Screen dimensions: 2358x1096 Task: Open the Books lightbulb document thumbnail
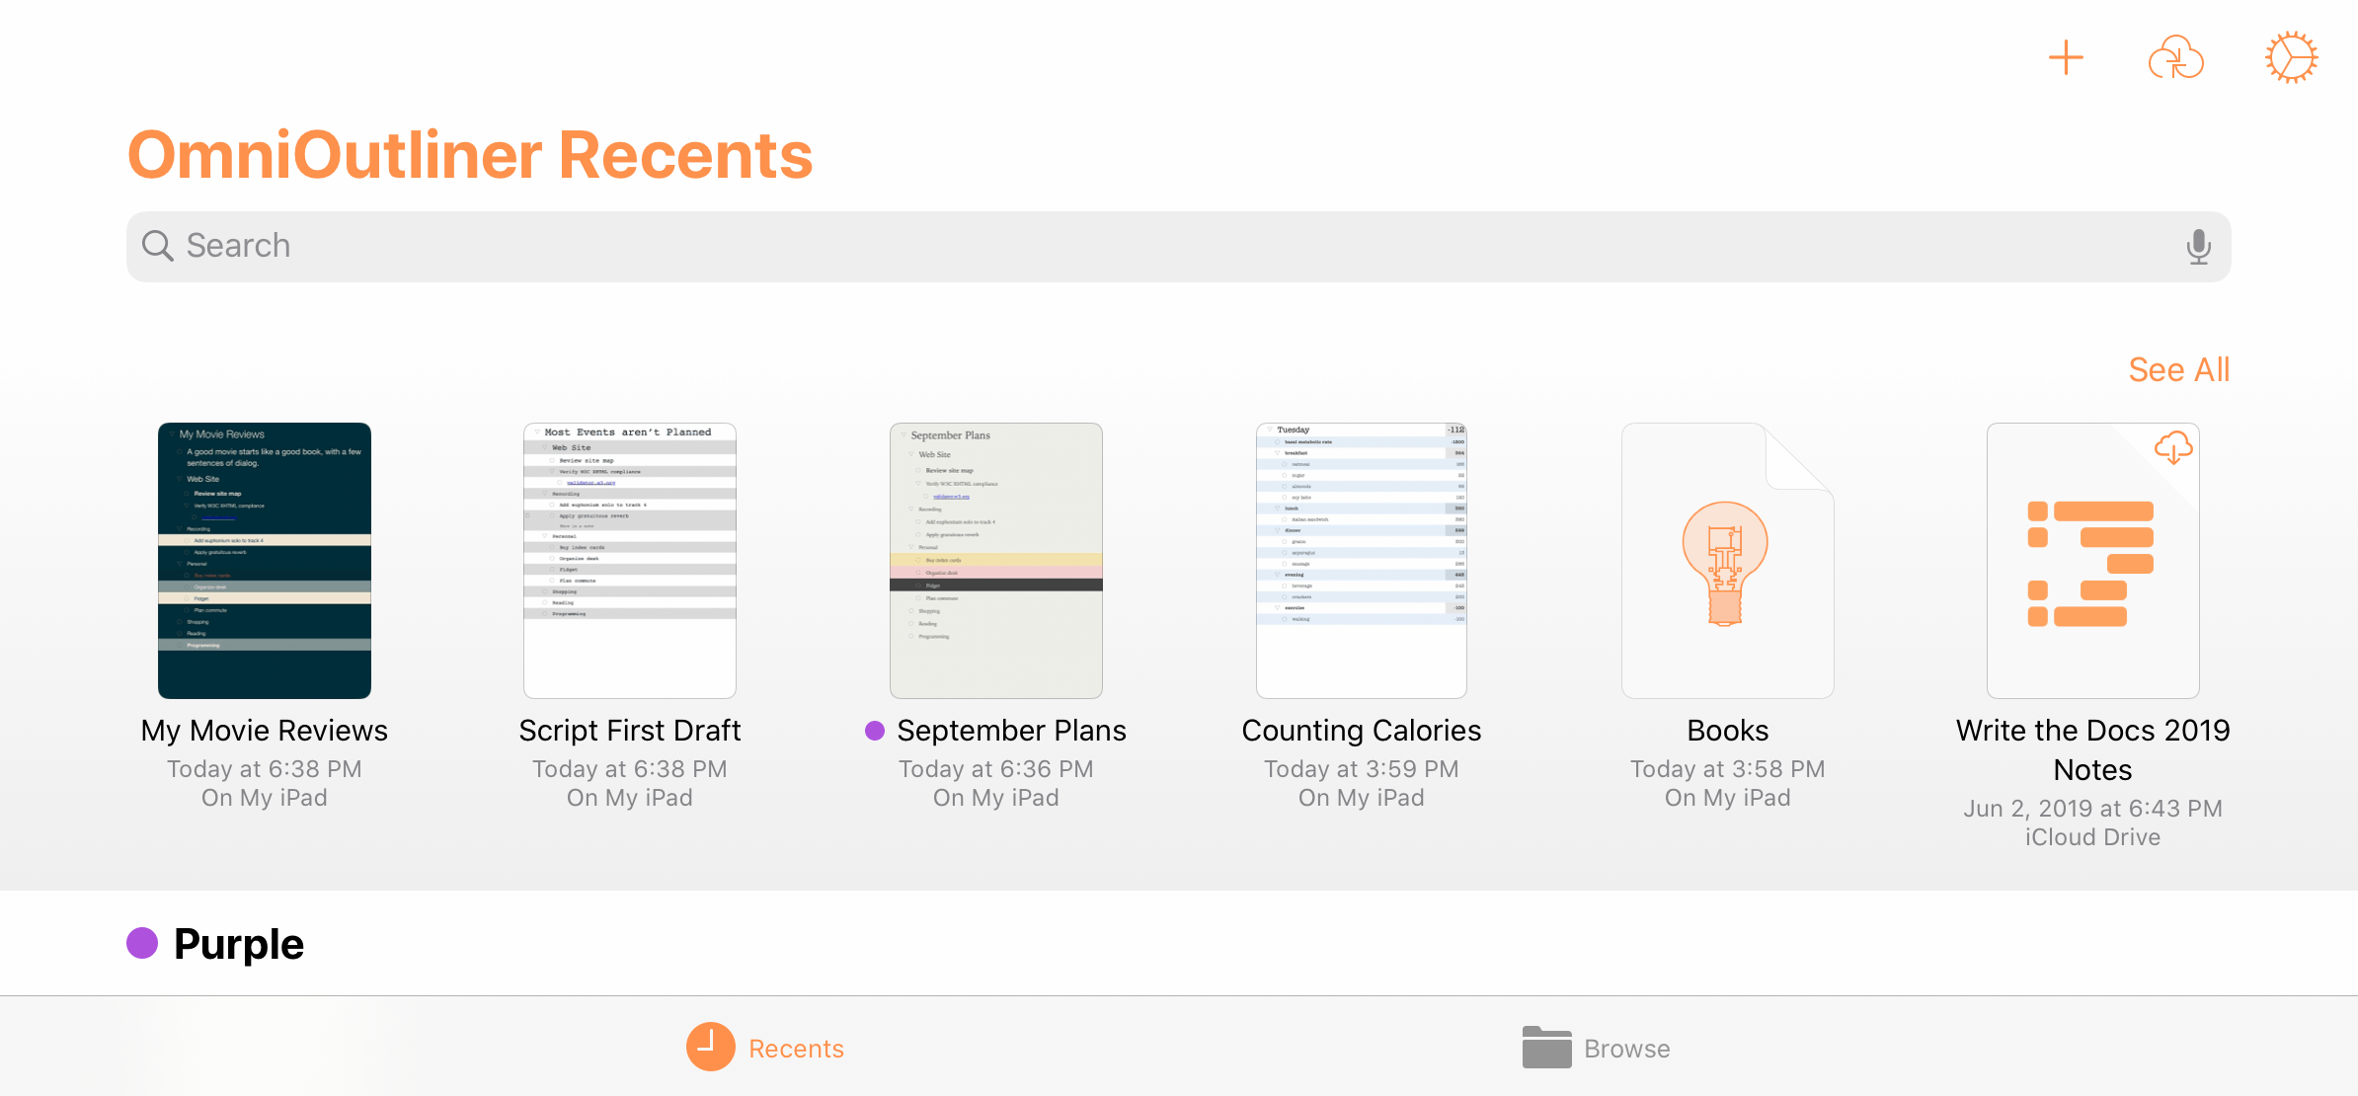[x=1728, y=561]
